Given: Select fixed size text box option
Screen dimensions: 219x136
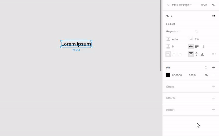Looking at the screenshot, I should pos(202,47).
